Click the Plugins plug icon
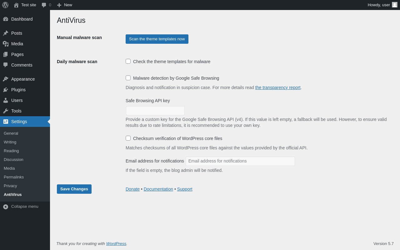 6,90
